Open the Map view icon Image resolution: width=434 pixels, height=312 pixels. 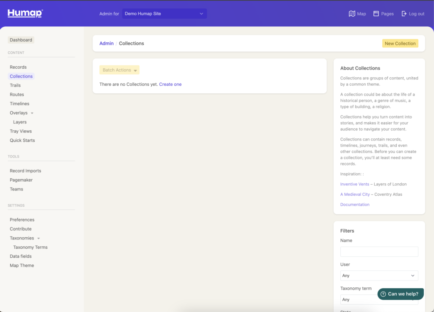[352, 14]
